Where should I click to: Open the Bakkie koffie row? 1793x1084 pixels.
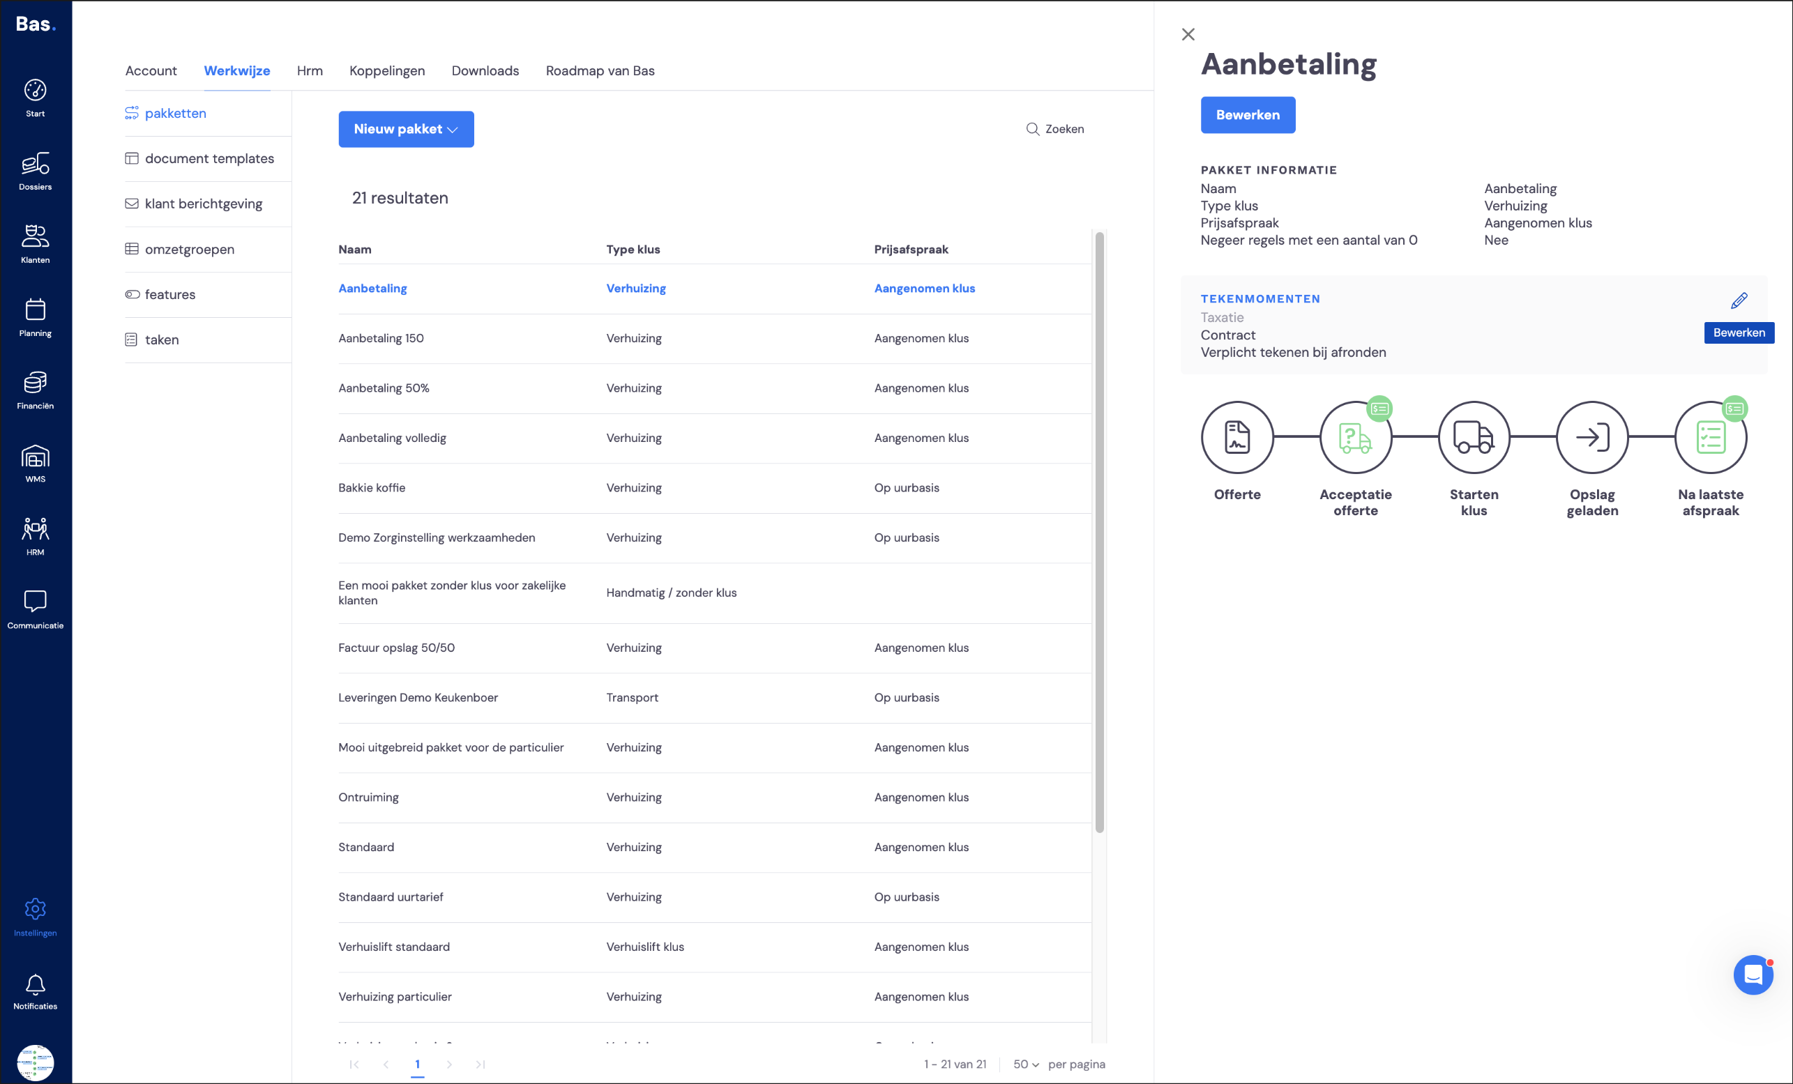pos(714,487)
